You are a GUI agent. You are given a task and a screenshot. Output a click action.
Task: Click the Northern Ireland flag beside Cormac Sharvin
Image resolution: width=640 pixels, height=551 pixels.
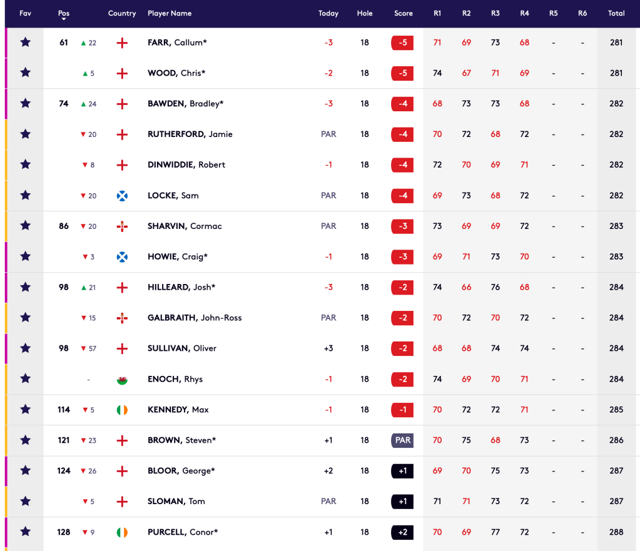[x=122, y=226]
